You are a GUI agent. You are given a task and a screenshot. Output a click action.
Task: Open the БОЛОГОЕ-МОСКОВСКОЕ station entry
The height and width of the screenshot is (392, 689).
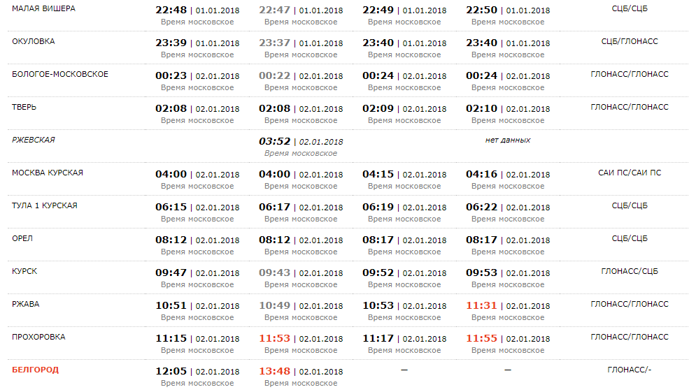pos(60,74)
